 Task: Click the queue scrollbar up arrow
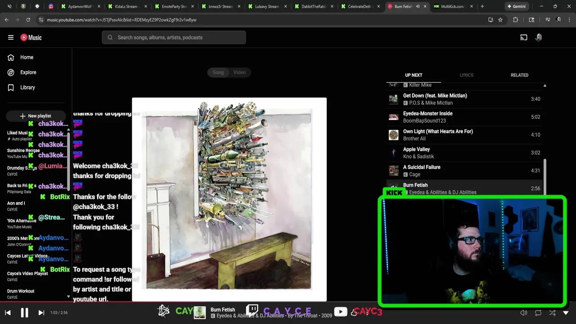point(544,85)
